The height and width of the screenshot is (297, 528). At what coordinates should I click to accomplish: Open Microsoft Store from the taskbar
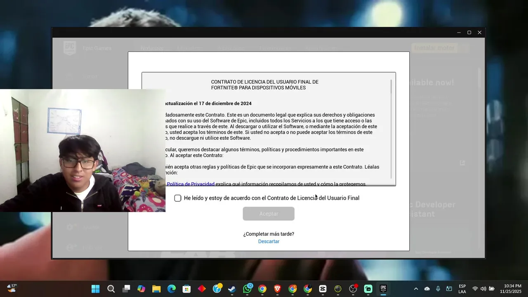186,289
